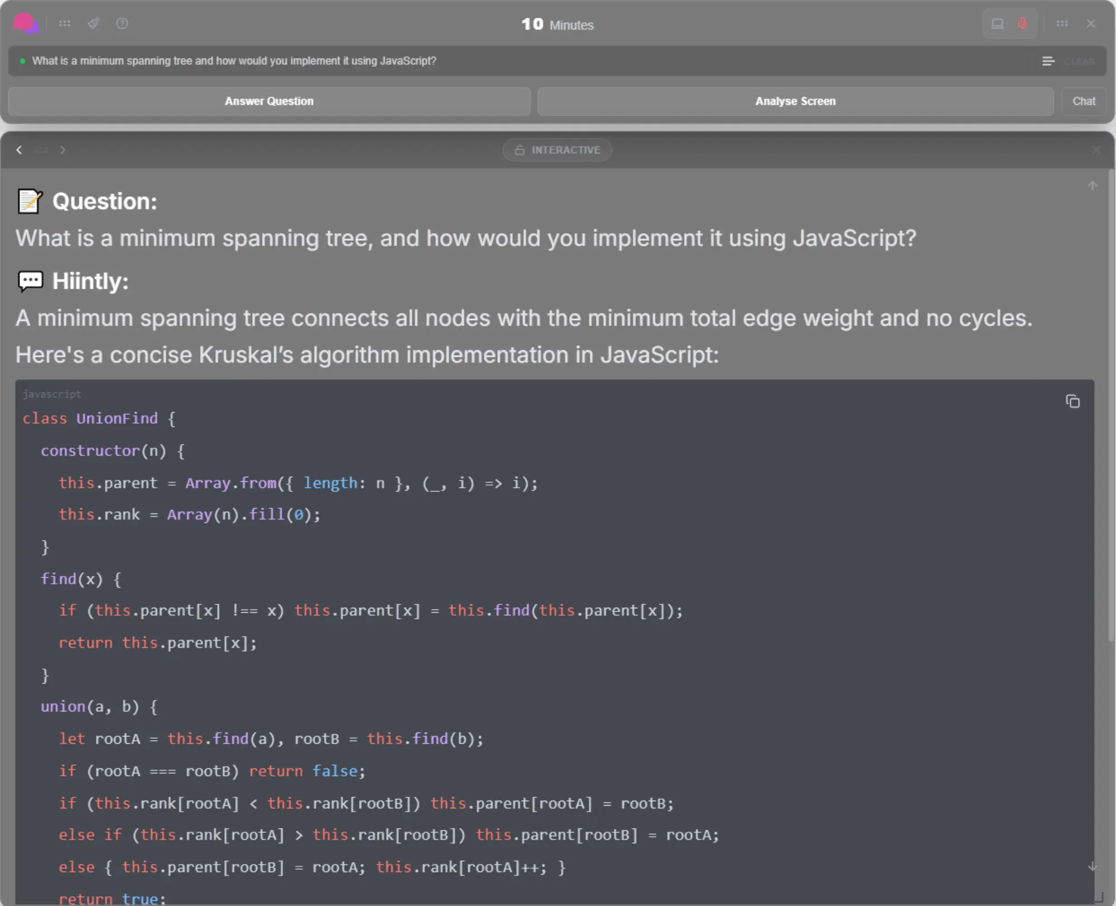Click the 'Hiintly:' heading

click(x=90, y=281)
